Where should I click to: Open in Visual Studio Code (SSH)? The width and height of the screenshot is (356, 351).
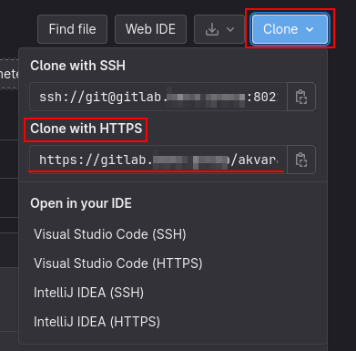coord(110,234)
